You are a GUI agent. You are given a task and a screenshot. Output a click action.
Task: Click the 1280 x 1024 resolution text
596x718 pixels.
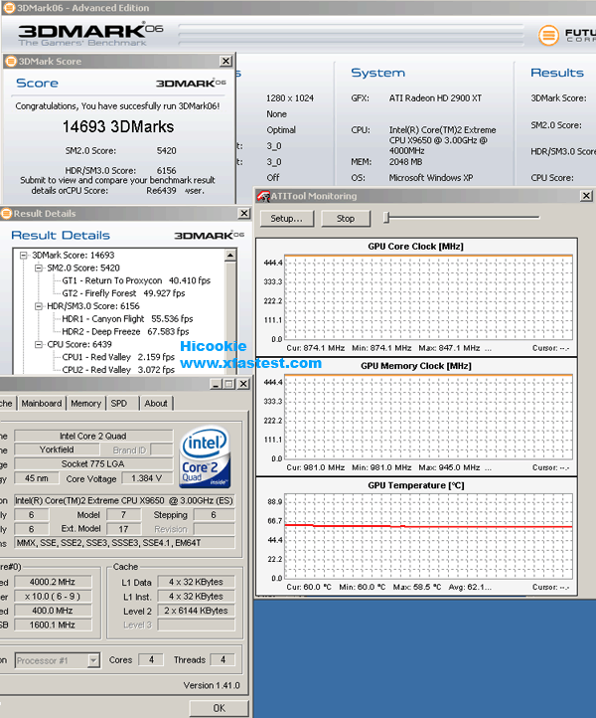[290, 98]
